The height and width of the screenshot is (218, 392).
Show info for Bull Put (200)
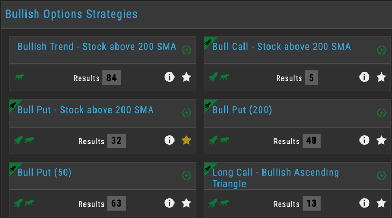(364, 140)
